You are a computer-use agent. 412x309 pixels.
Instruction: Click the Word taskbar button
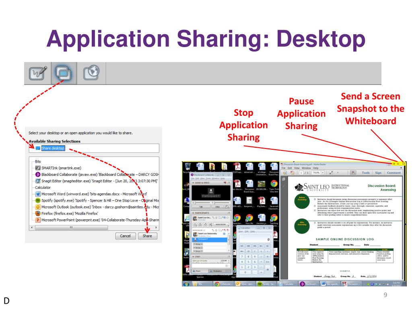pos(330,284)
